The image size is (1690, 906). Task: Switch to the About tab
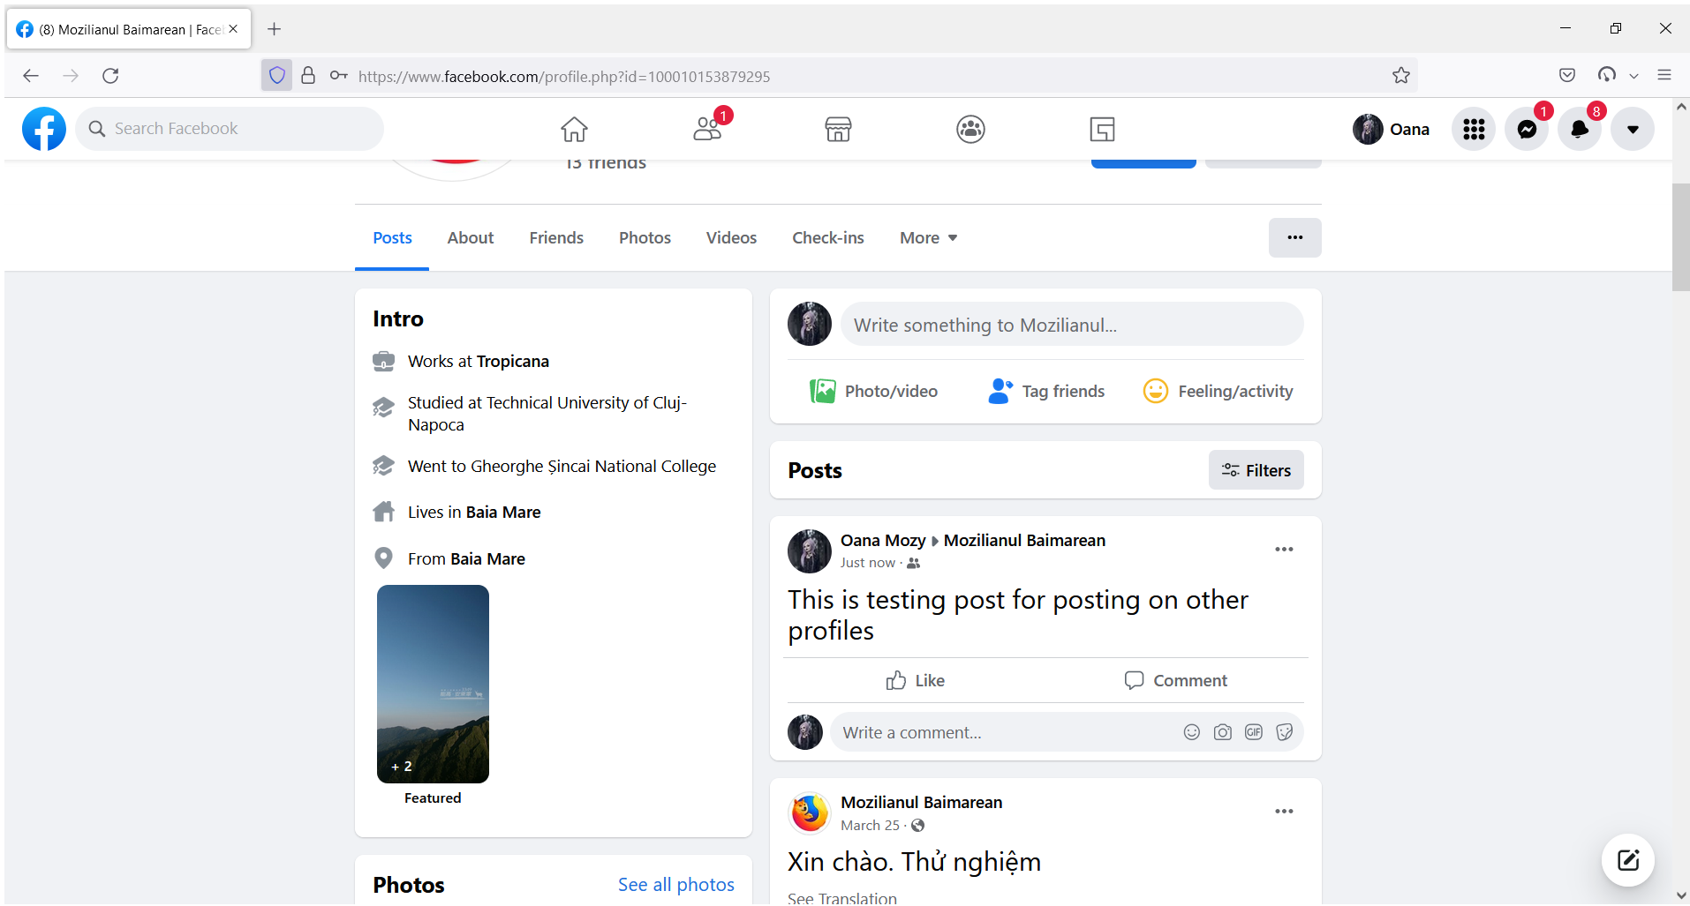470,237
